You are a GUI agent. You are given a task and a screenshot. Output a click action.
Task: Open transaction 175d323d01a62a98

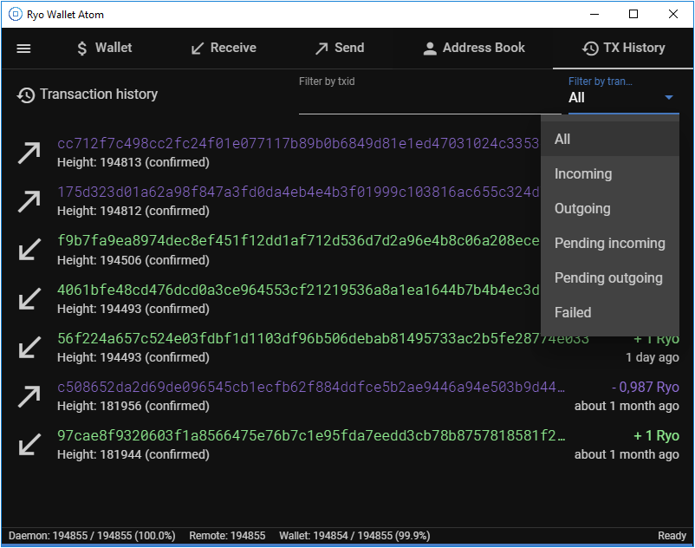pyautogui.click(x=298, y=192)
